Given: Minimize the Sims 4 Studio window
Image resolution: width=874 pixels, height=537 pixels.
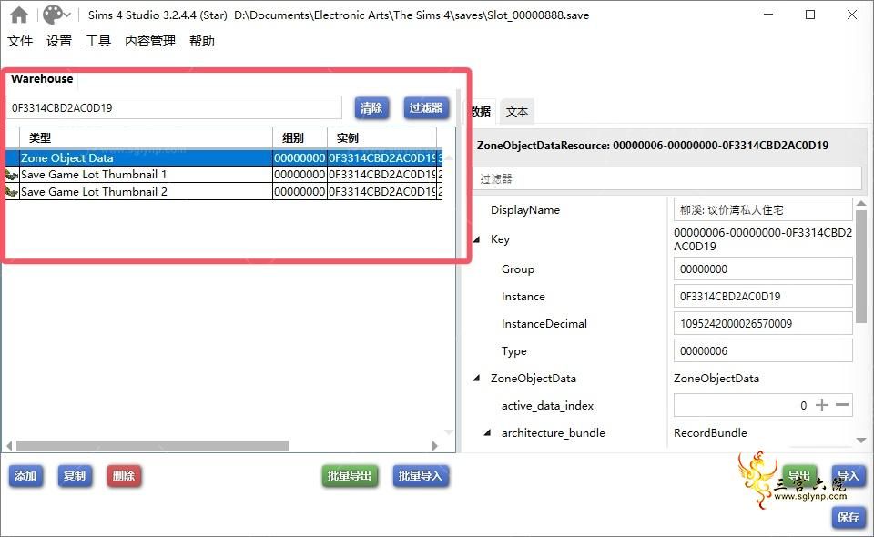Looking at the screenshot, I should pyautogui.click(x=768, y=15).
